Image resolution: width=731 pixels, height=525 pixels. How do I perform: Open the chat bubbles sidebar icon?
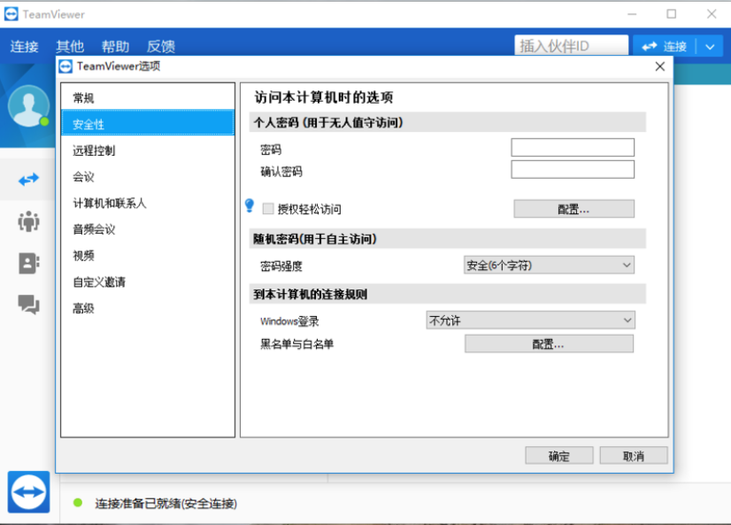[x=28, y=305]
